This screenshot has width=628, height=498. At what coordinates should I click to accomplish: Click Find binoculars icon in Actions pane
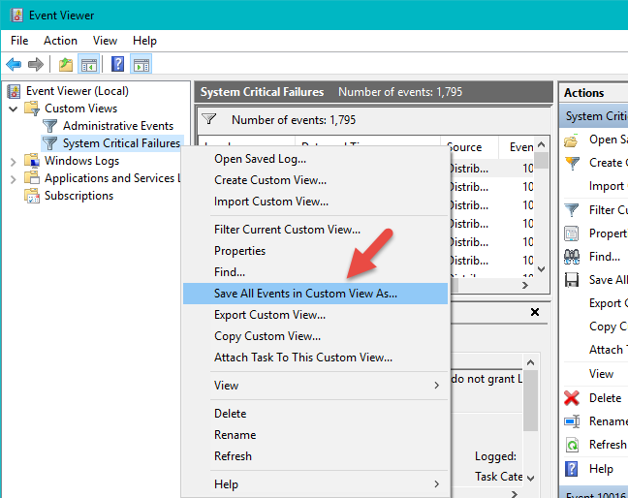pyautogui.click(x=572, y=257)
